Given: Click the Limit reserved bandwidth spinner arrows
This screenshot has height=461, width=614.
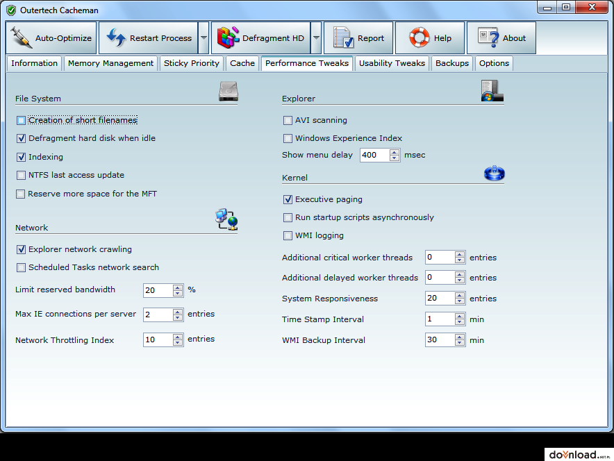Looking at the screenshot, I should (x=178, y=290).
